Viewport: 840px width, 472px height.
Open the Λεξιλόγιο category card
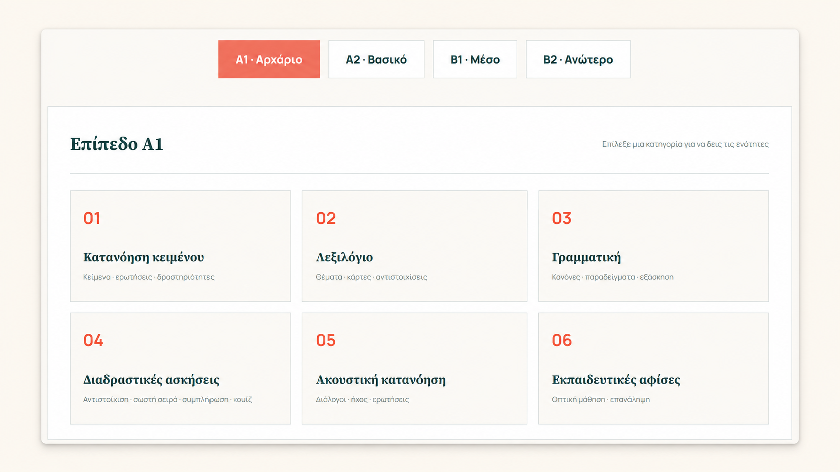tap(414, 246)
